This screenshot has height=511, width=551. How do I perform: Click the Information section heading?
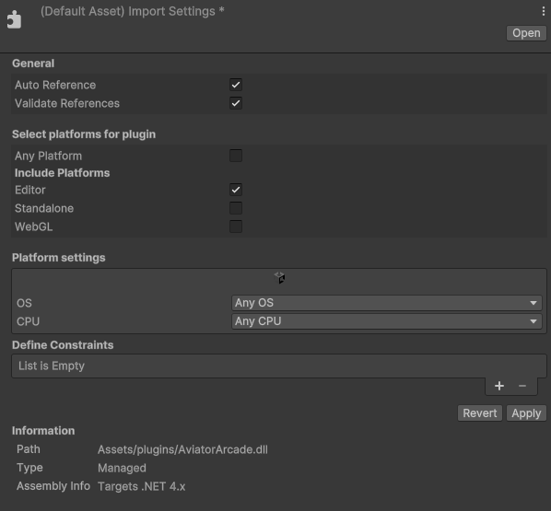pos(43,431)
